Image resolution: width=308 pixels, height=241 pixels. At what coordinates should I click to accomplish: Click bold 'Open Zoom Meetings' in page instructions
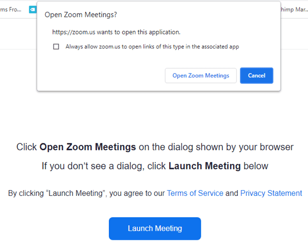(x=87, y=147)
